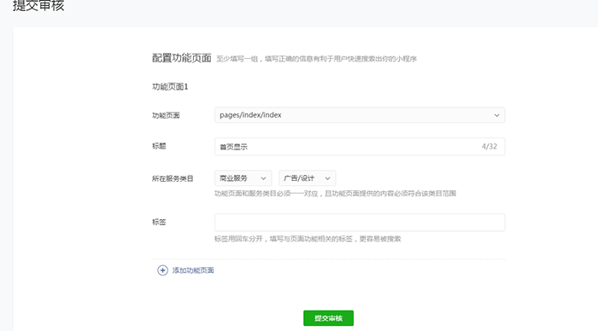598x331 pixels.
Task: Click the 标签用回车分开 hint text
Action: point(308,239)
